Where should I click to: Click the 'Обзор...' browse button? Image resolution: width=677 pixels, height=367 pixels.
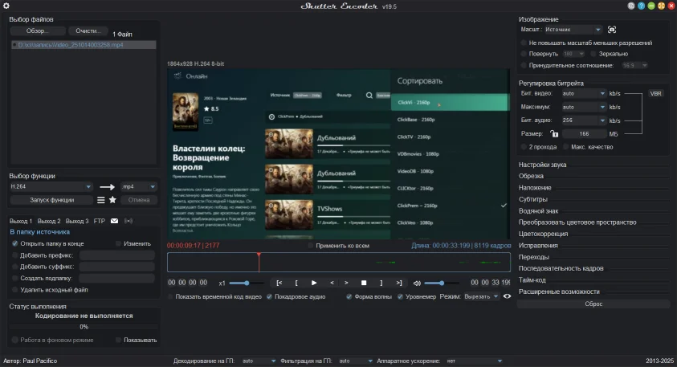[37, 31]
